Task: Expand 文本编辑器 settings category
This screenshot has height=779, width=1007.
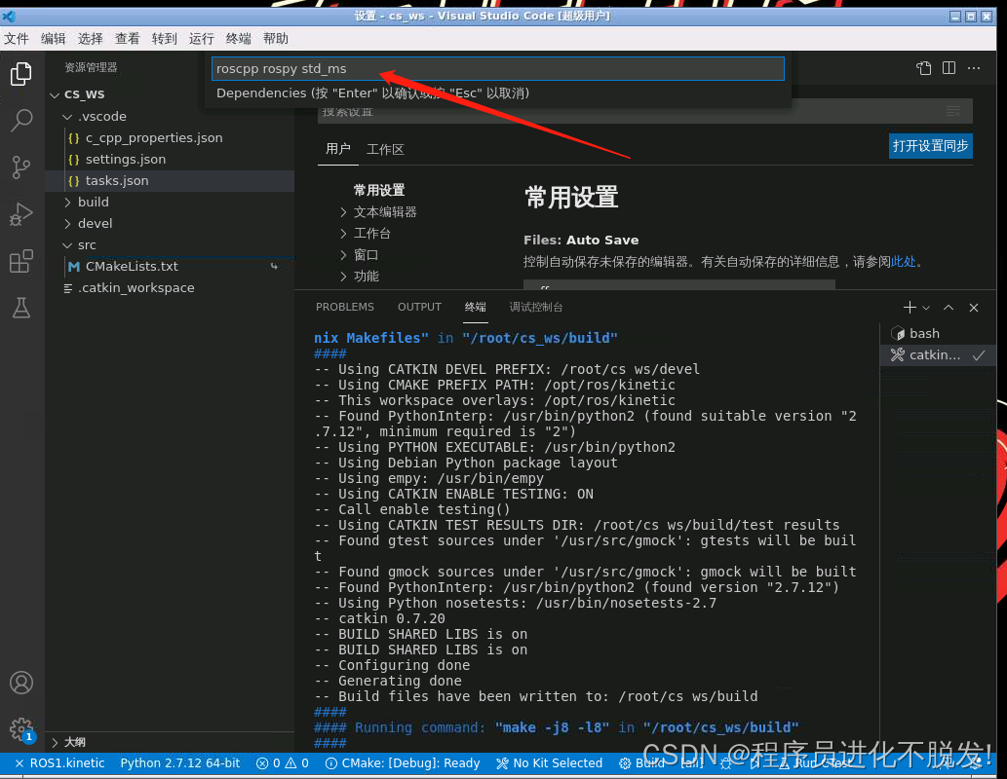Action: coord(343,211)
